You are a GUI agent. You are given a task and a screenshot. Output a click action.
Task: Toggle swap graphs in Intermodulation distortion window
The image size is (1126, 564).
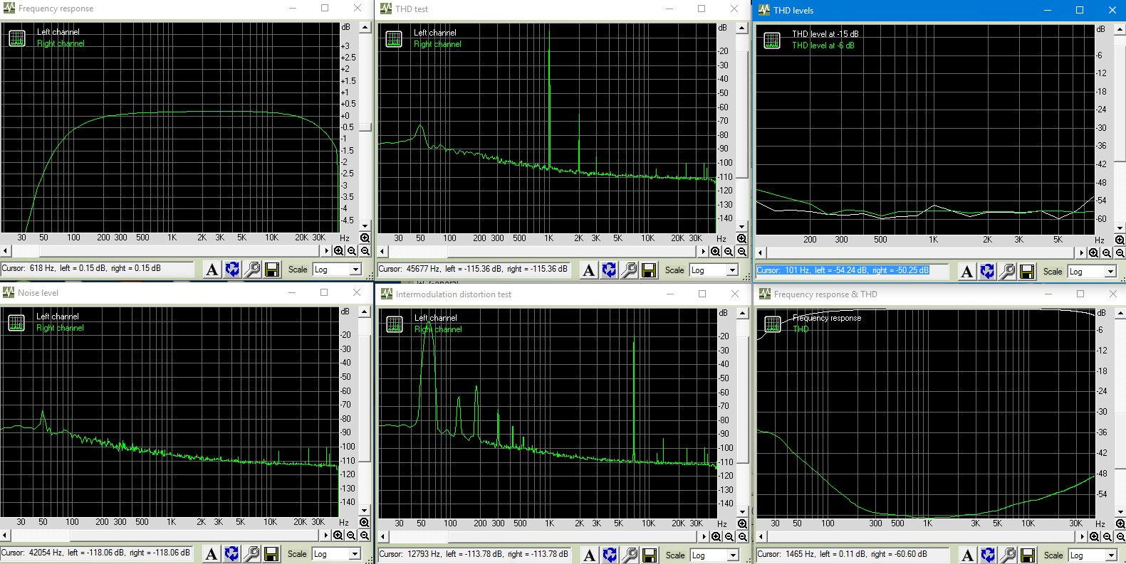tap(610, 555)
